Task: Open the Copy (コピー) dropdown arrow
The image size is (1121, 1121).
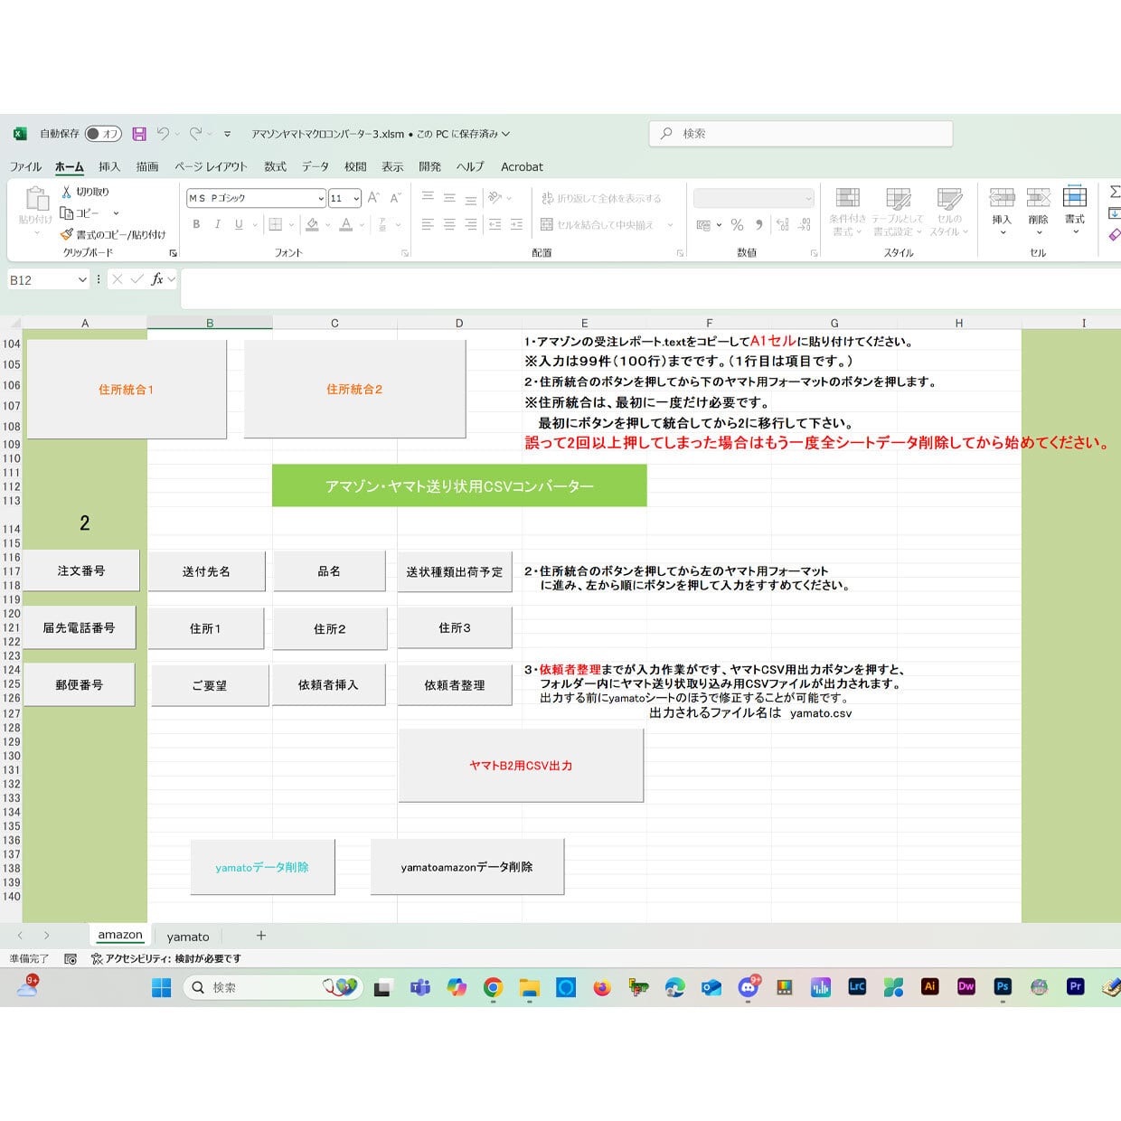Action: coord(116,213)
